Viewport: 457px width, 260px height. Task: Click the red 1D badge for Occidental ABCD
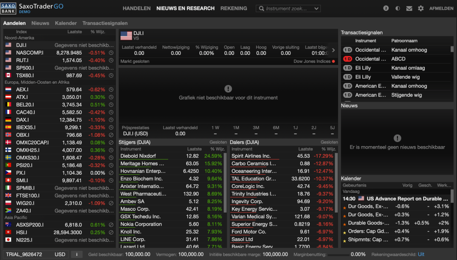347,59
